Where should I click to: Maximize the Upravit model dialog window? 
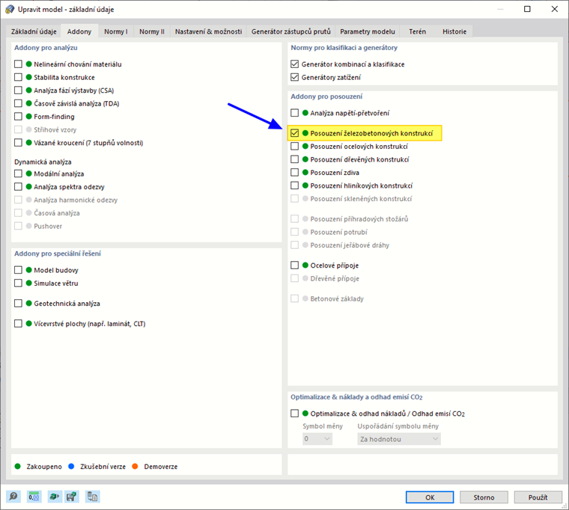(527, 9)
